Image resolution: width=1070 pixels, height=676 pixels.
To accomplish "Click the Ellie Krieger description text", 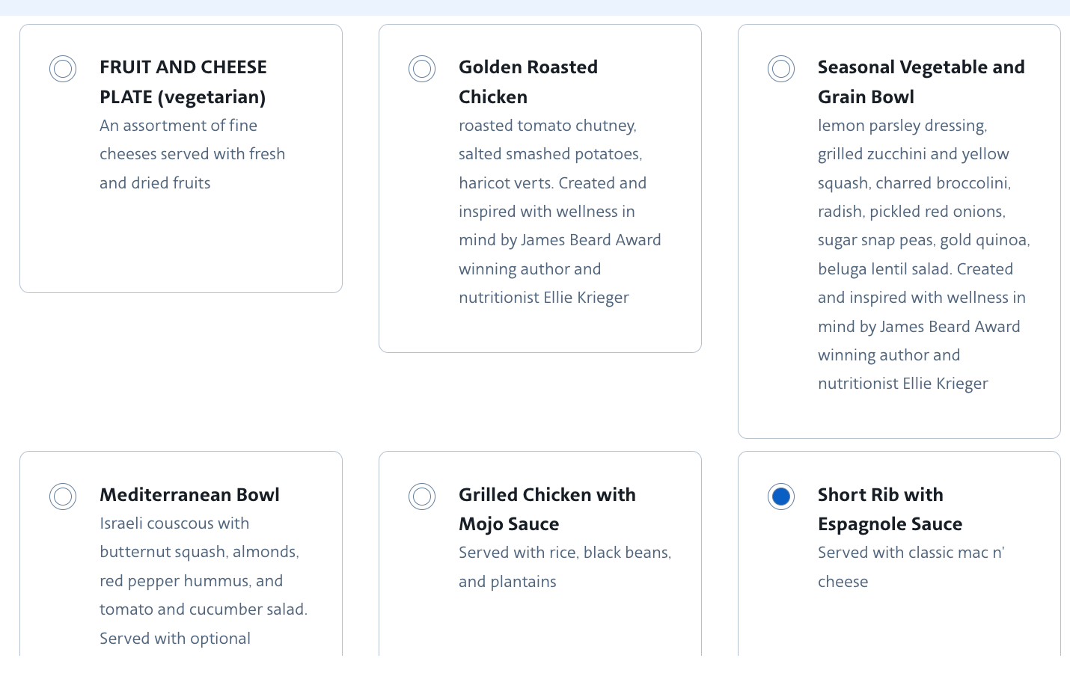I will tap(543, 297).
